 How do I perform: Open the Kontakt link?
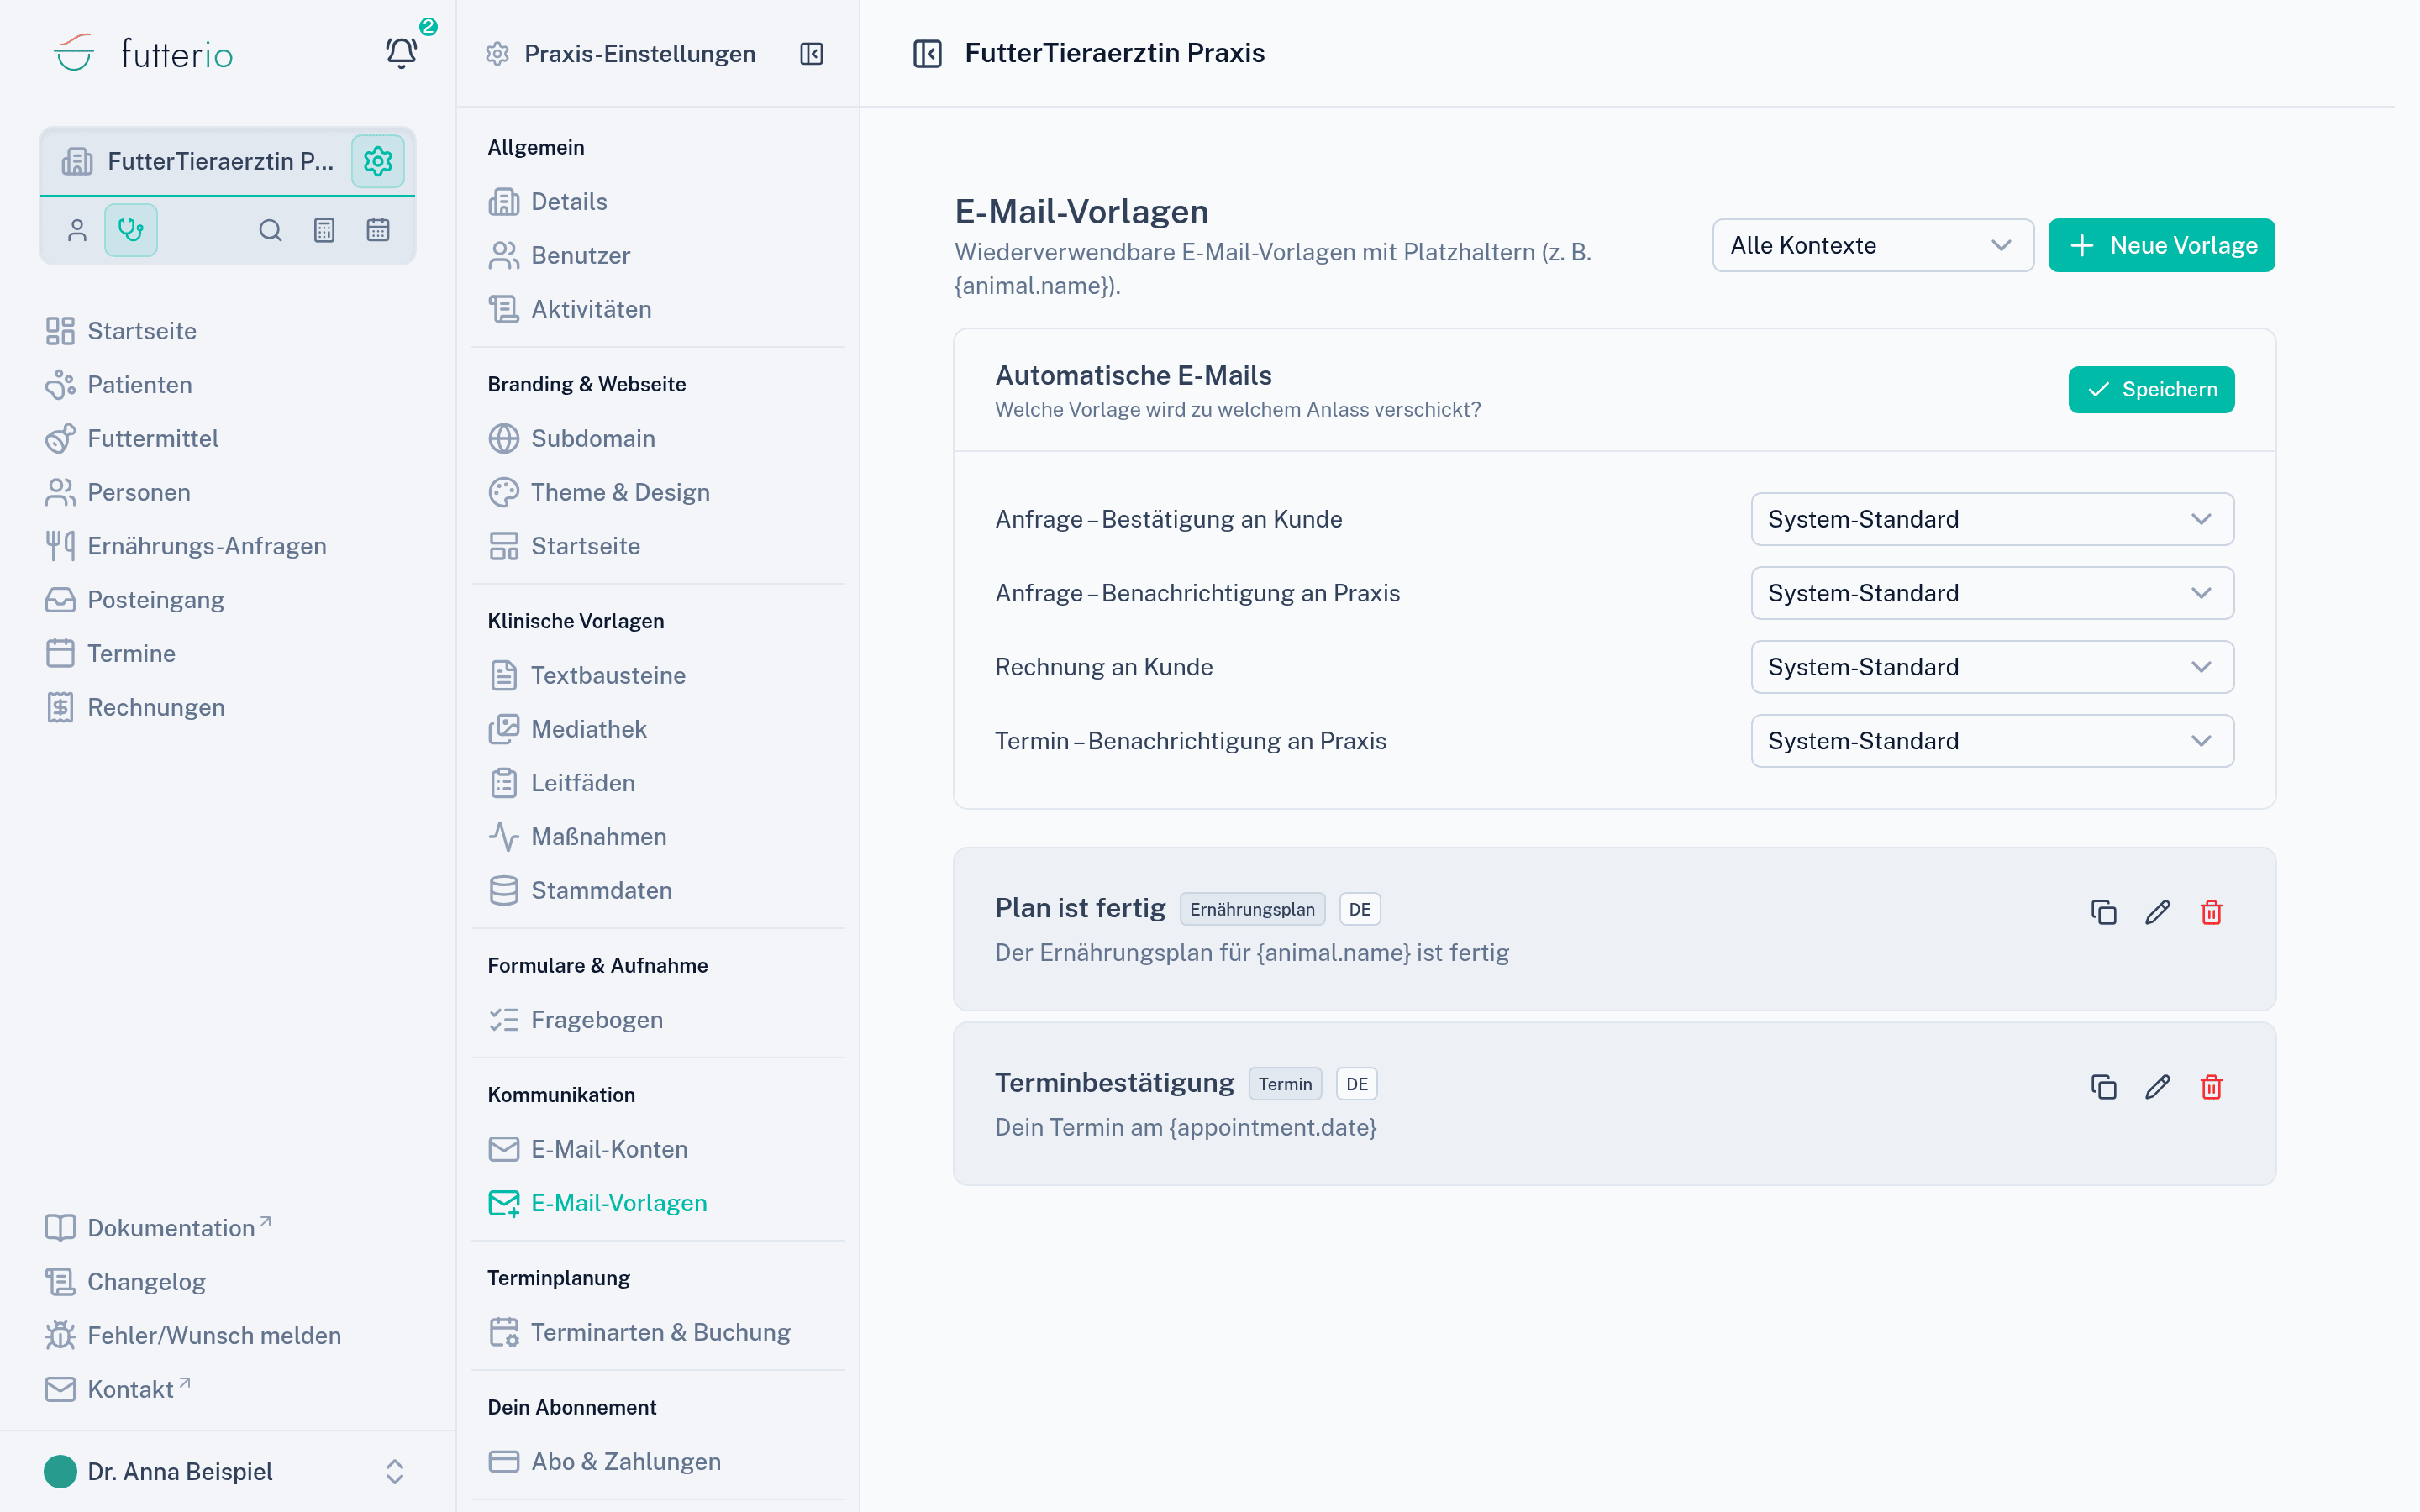(118, 1389)
